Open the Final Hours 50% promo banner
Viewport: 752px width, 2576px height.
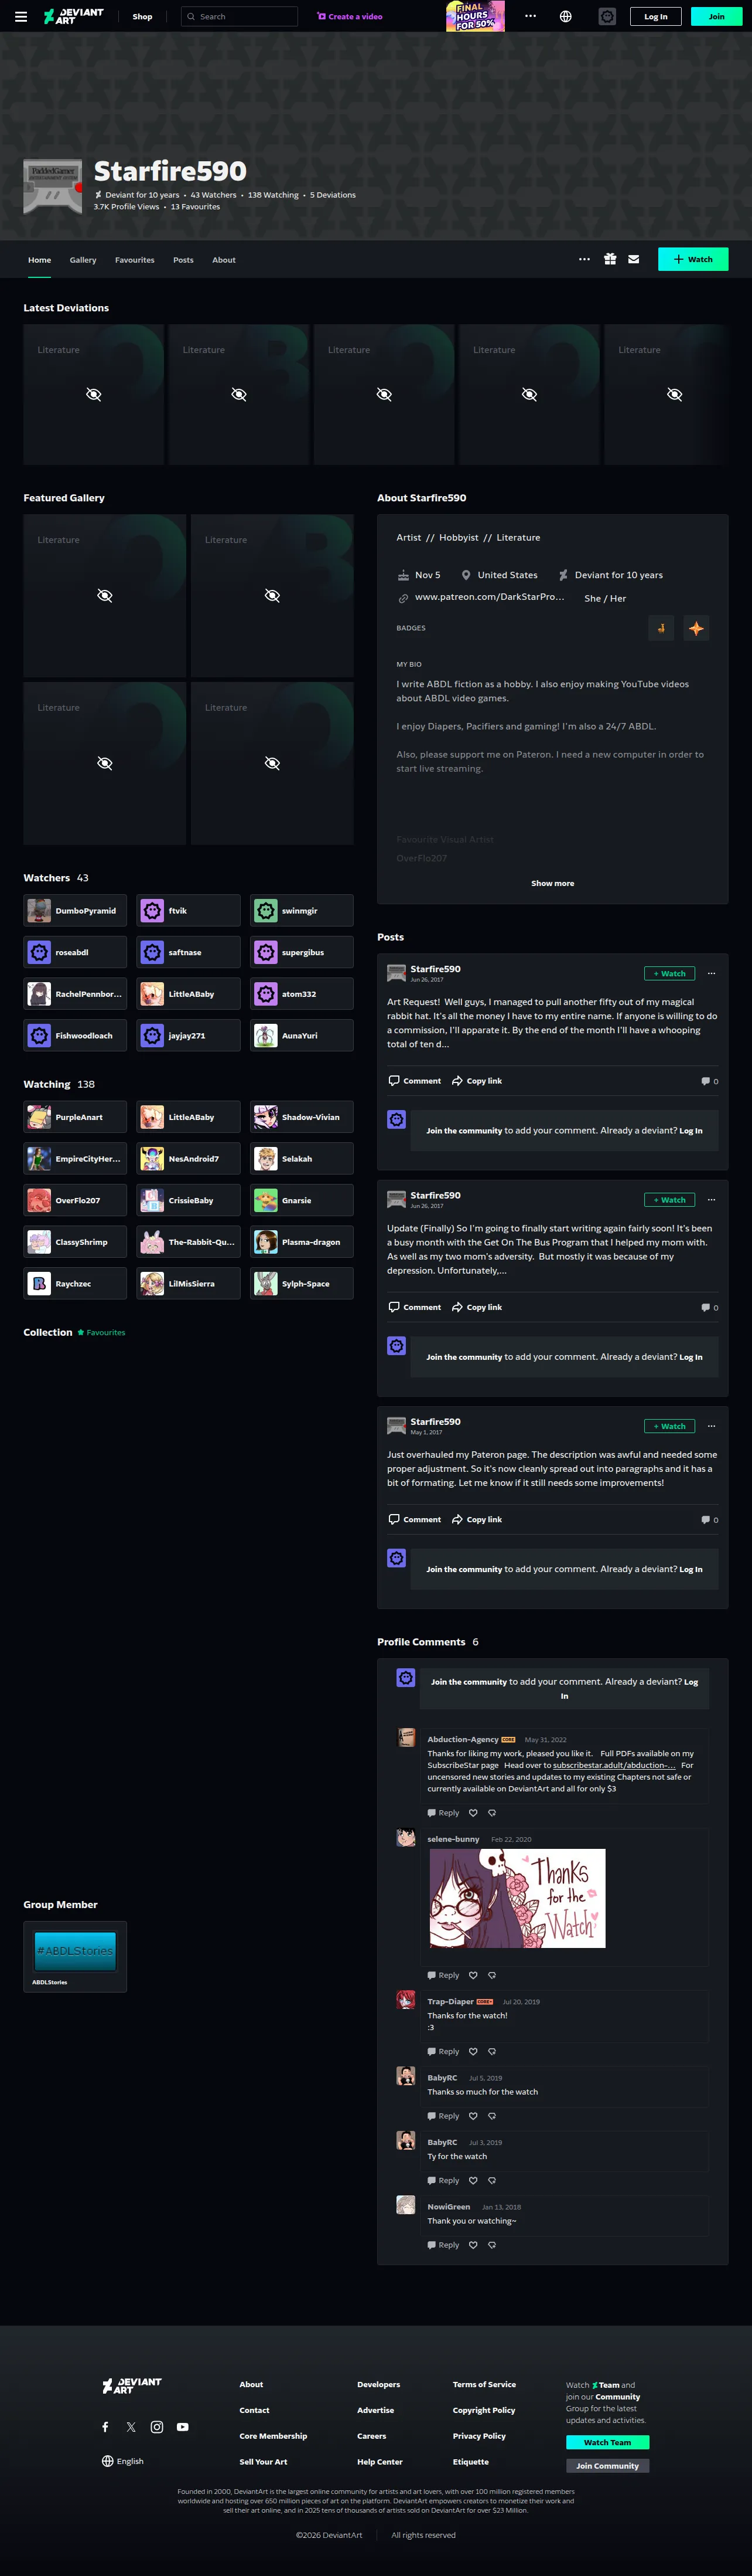click(476, 16)
